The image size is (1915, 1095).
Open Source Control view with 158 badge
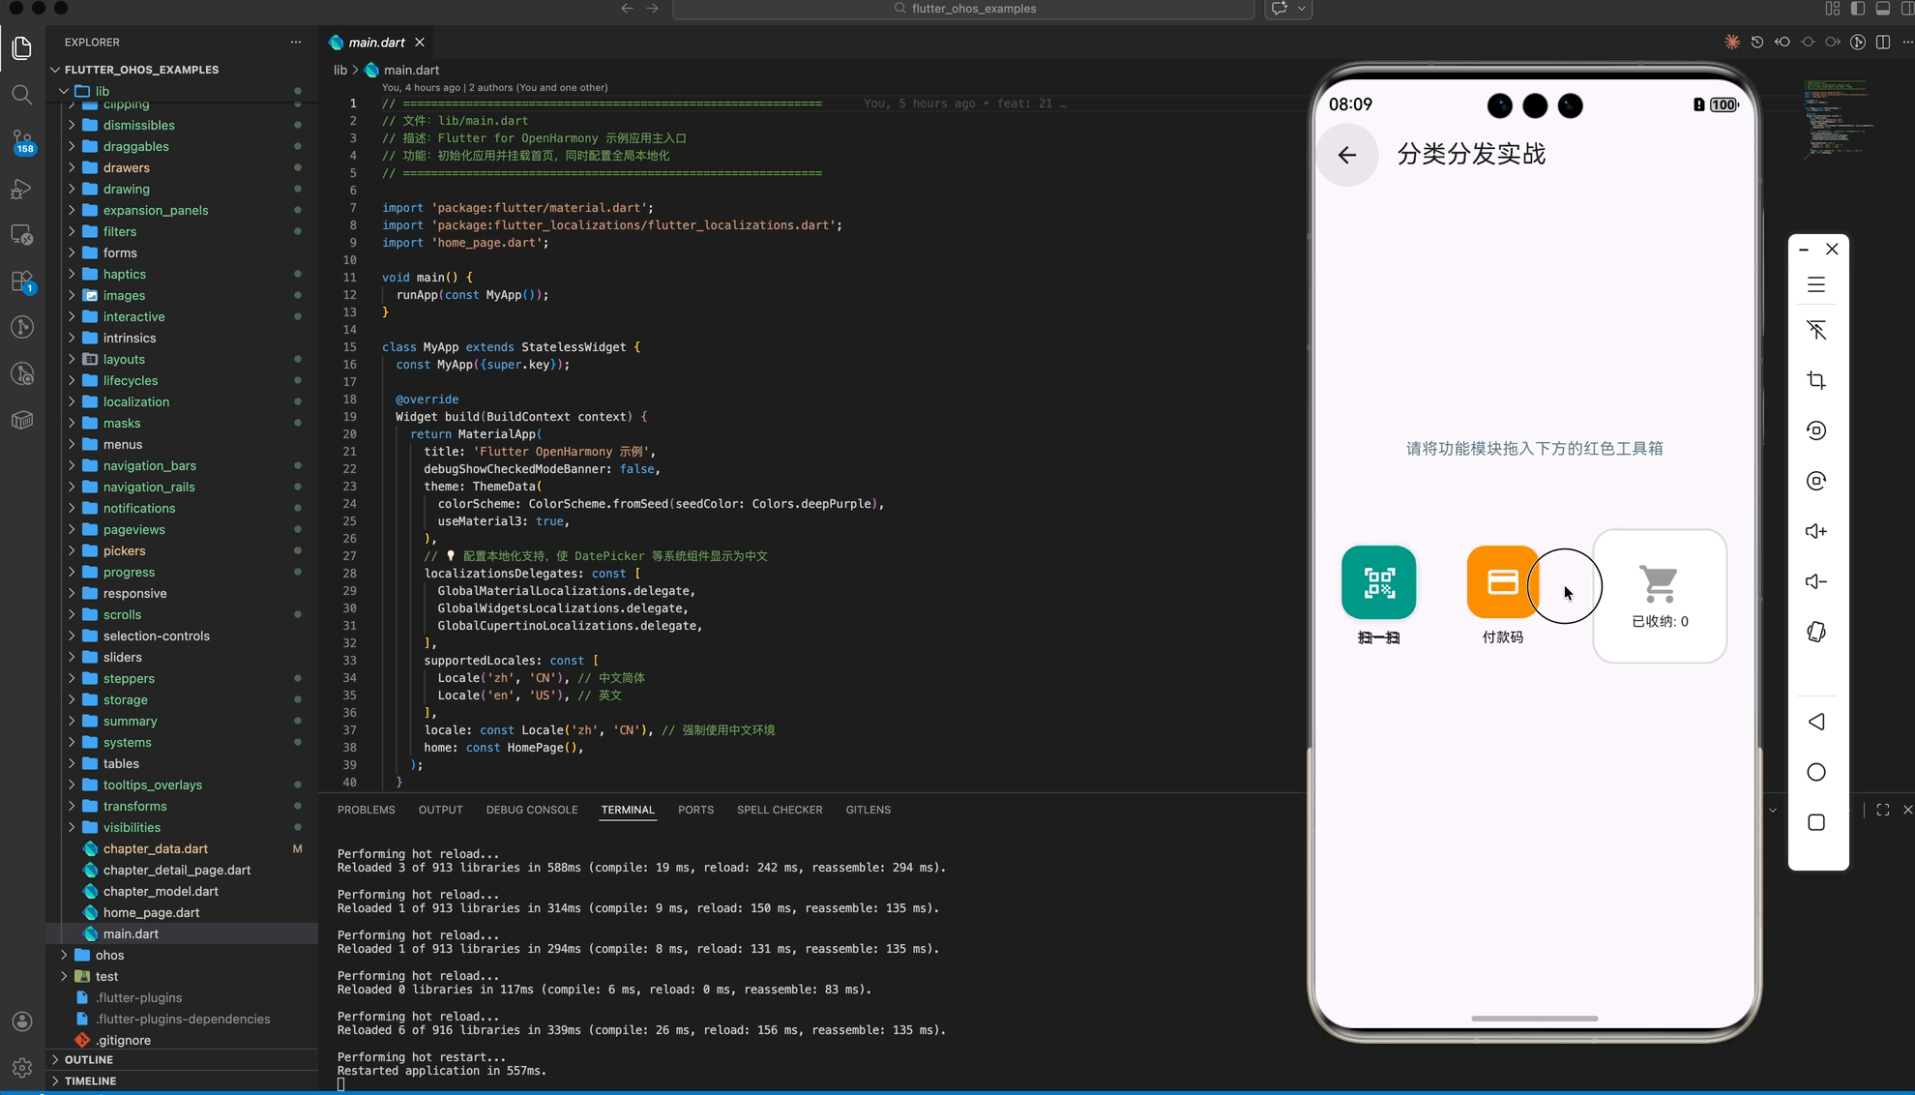(x=21, y=141)
